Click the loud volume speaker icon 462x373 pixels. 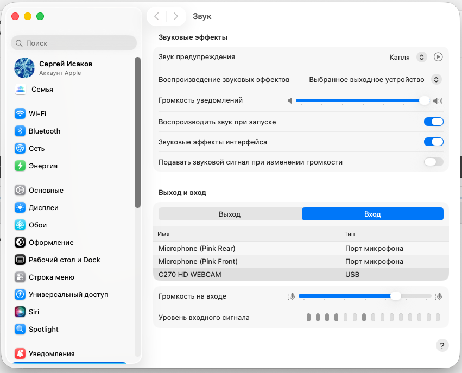click(x=438, y=101)
